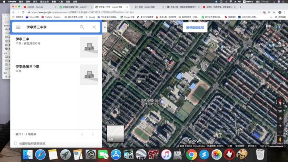Image resolution: width=288 pixels, height=162 pixels.
Task: Open the 其他書籤 folder
Action: point(280,17)
